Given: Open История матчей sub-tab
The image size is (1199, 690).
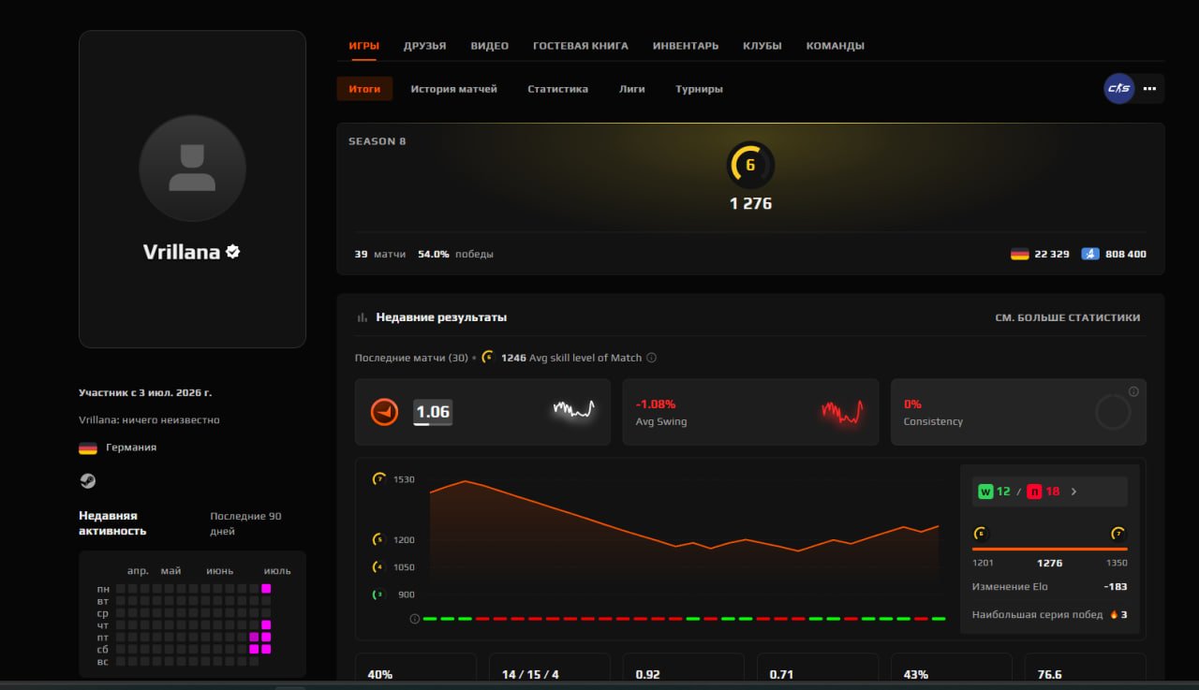Looking at the screenshot, I should [453, 89].
